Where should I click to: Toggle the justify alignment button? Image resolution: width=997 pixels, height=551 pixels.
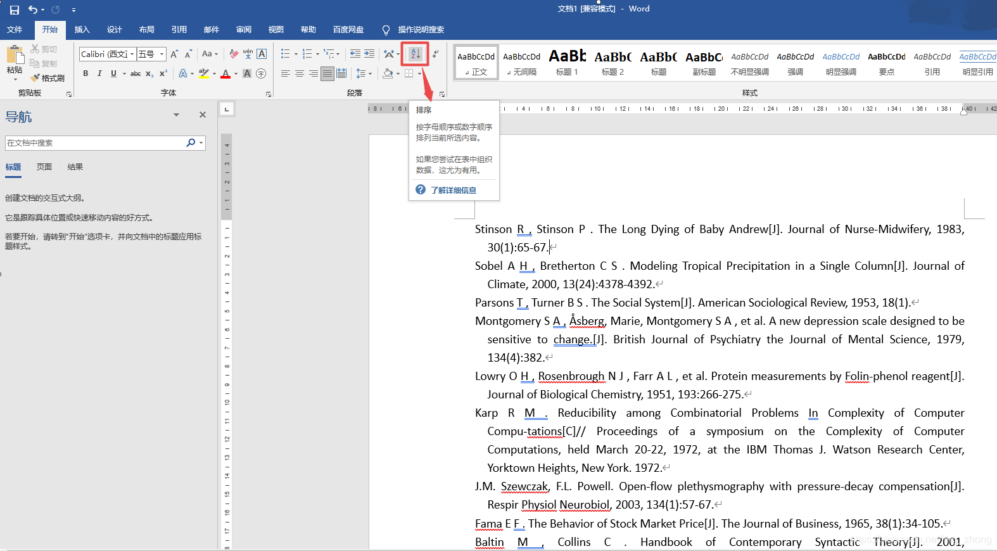pyautogui.click(x=327, y=73)
